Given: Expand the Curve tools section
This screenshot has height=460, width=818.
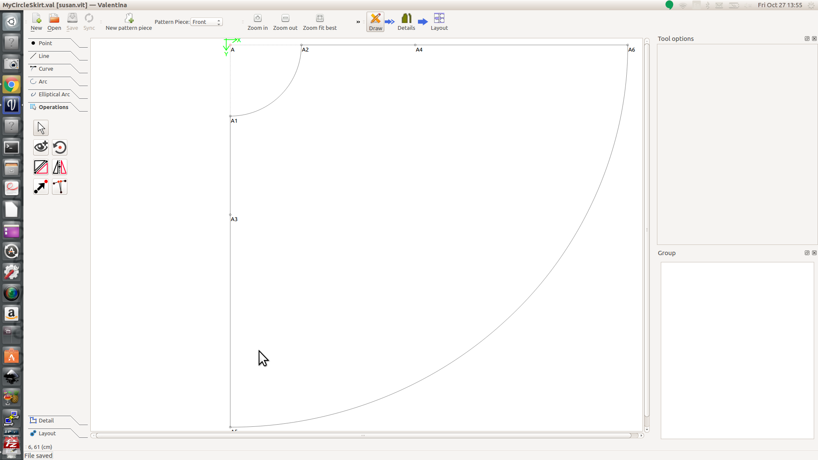Looking at the screenshot, I should pos(46,69).
